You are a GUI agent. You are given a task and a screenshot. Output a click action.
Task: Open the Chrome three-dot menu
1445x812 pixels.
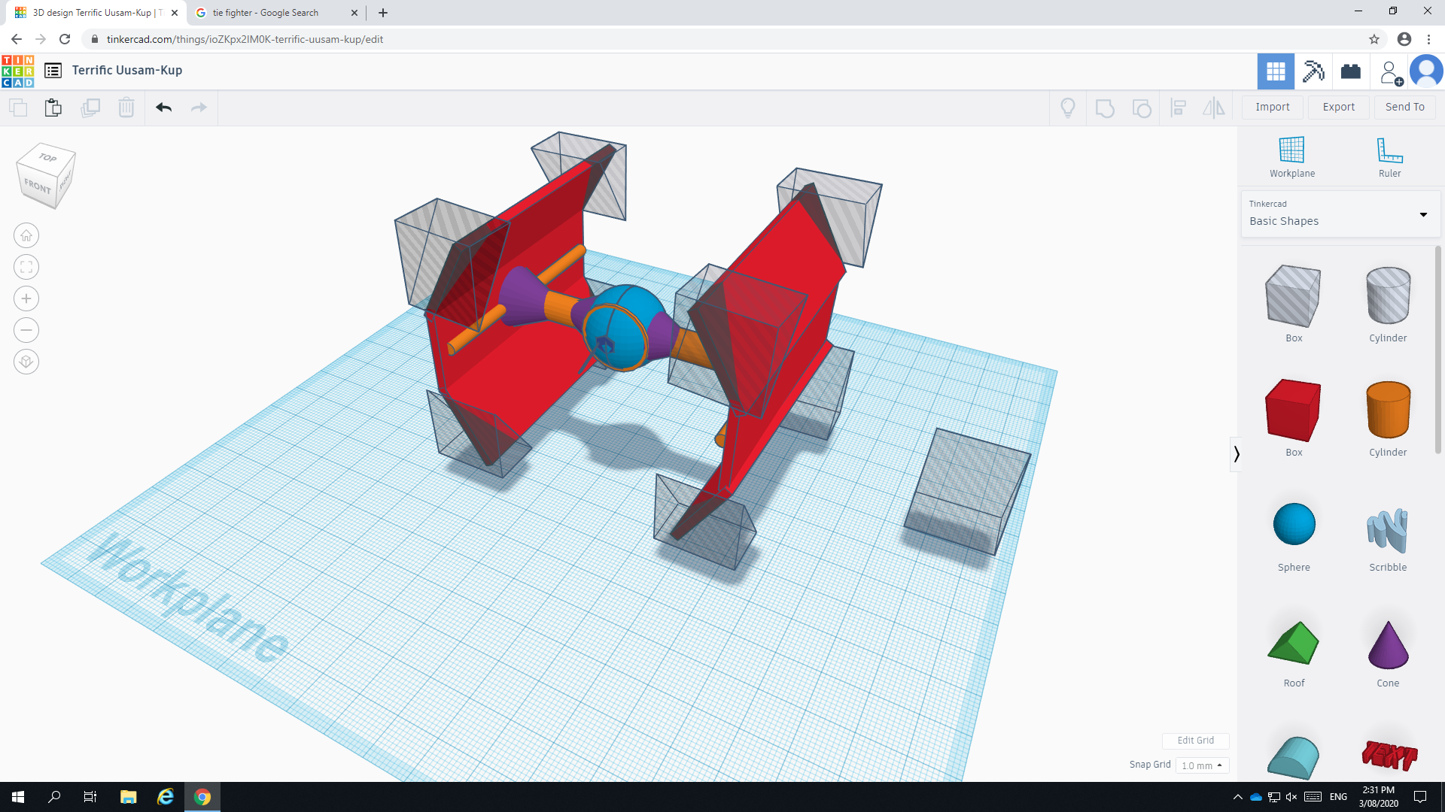[x=1428, y=39]
